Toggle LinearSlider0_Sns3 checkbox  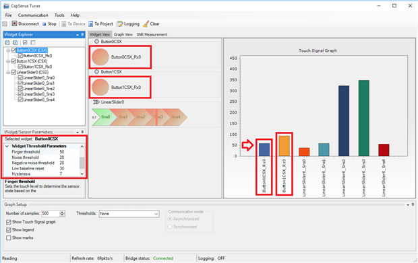tap(20, 94)
